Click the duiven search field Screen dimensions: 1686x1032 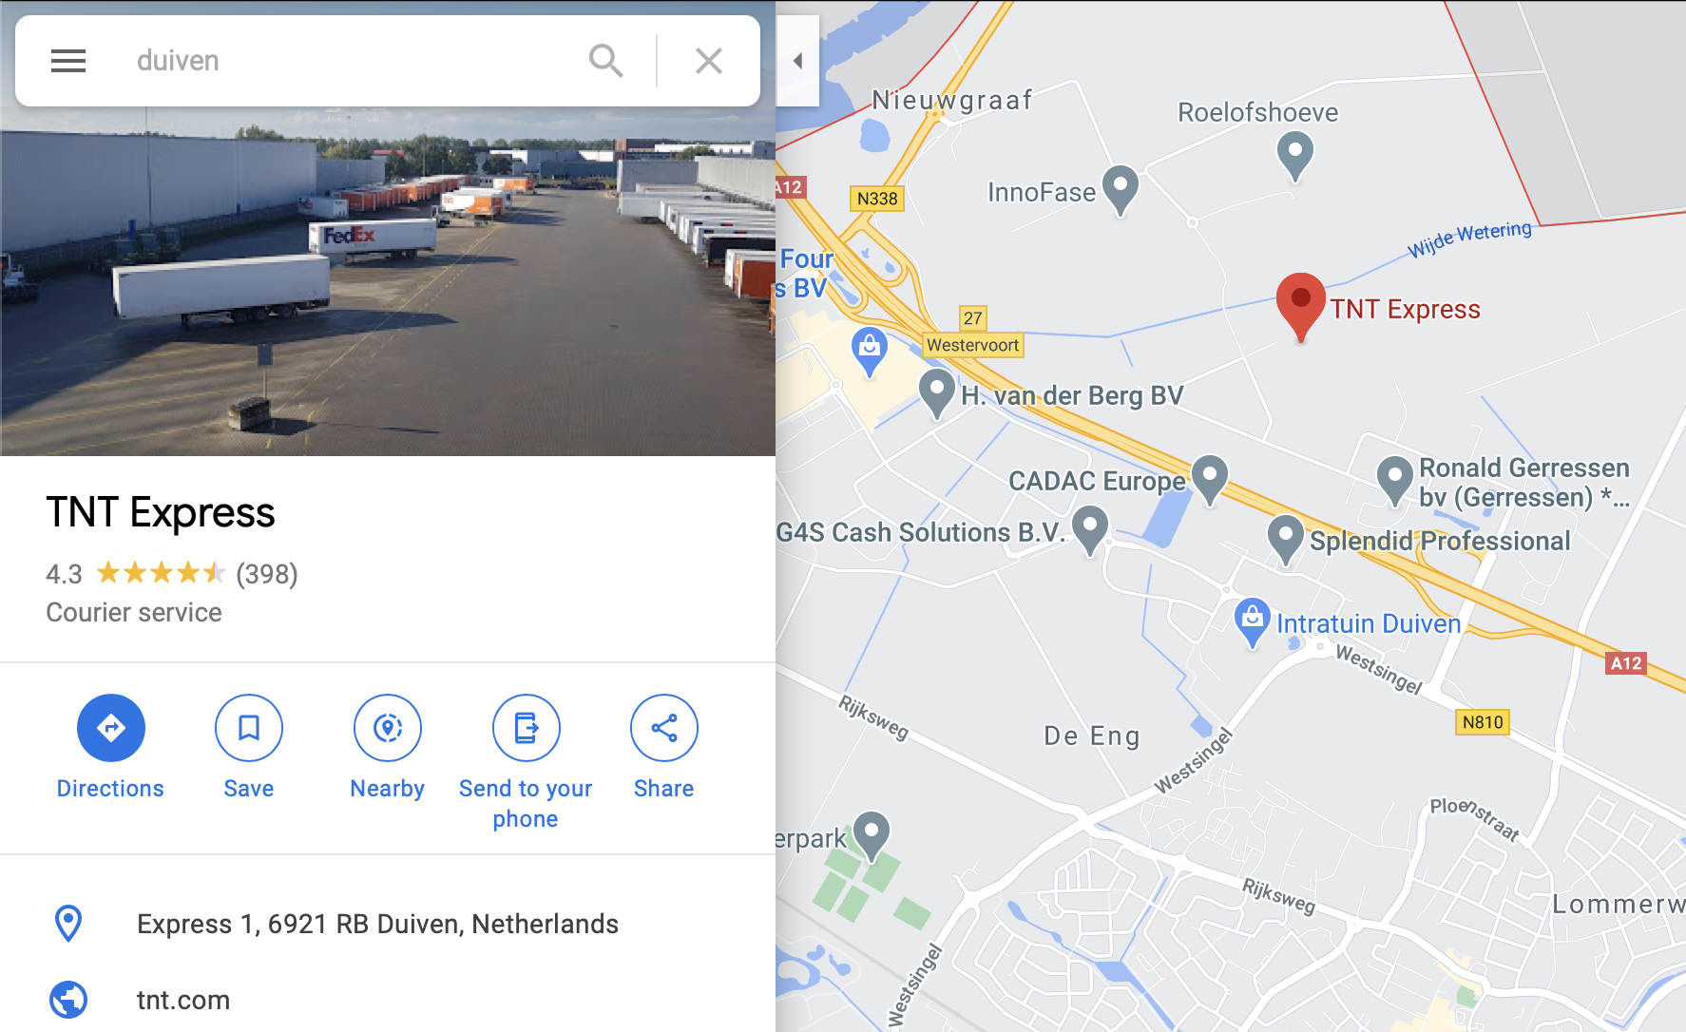(352, 61)
